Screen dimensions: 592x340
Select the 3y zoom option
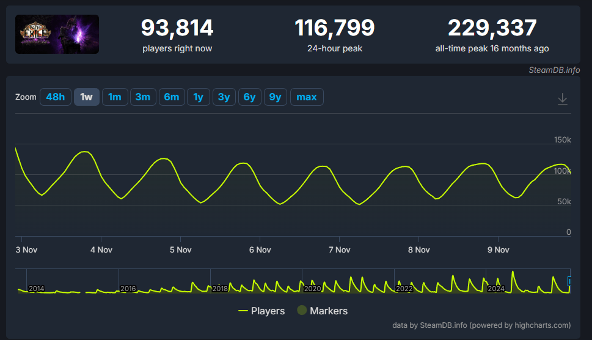coord(224,97)
